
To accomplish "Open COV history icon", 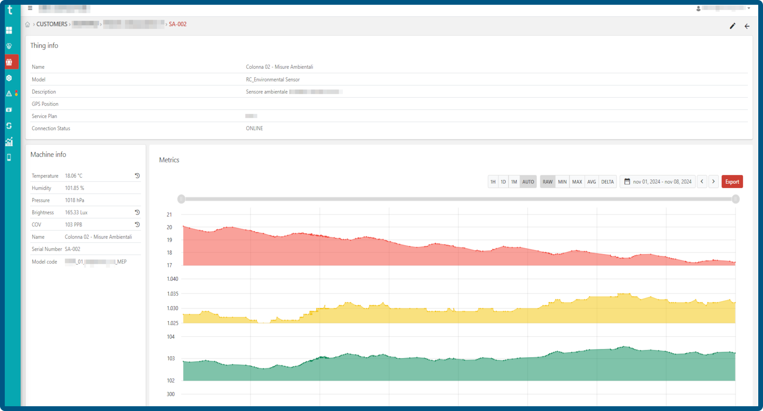I will 137,224.
